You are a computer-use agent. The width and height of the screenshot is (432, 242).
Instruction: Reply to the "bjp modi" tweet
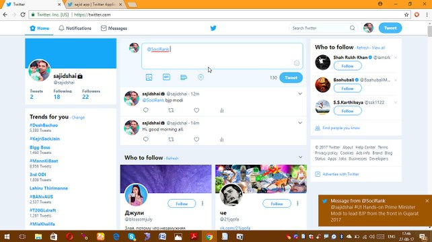[146, 110]
